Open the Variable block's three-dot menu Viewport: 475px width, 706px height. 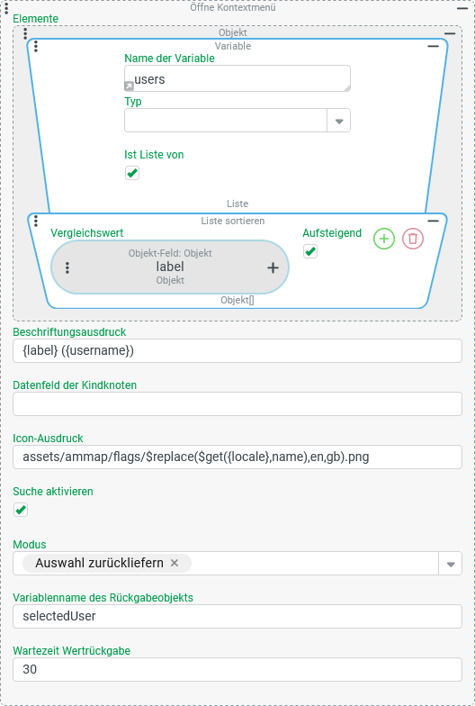[36, 47]
